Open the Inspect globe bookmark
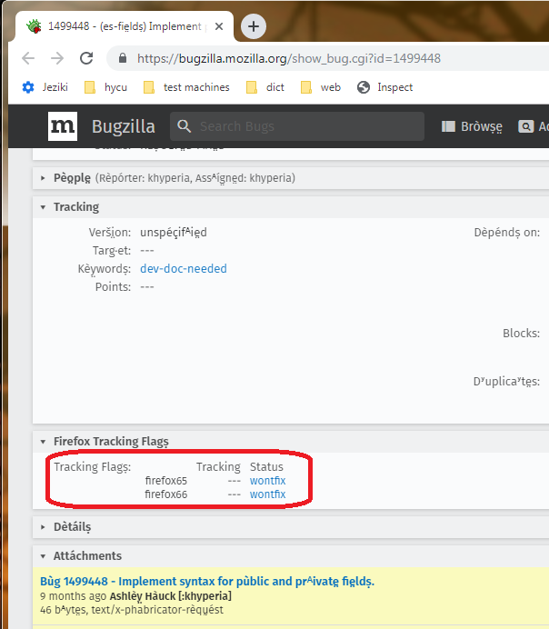Image resolution: width=549 pixels, height=629 pixels. pos(385,87)
